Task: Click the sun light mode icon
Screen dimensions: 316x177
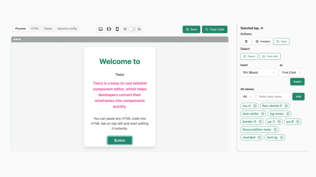Action: [125, 29]
